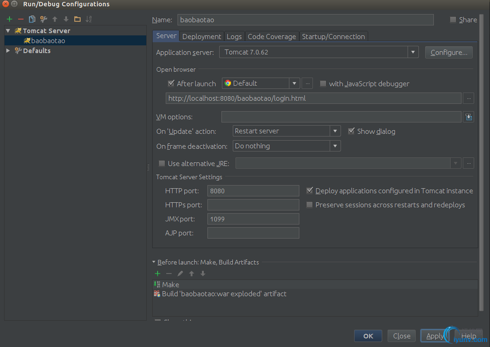Add new configuration with green plus icon
Viewport: 490px width, 347px height.
(x=10, y=19)
